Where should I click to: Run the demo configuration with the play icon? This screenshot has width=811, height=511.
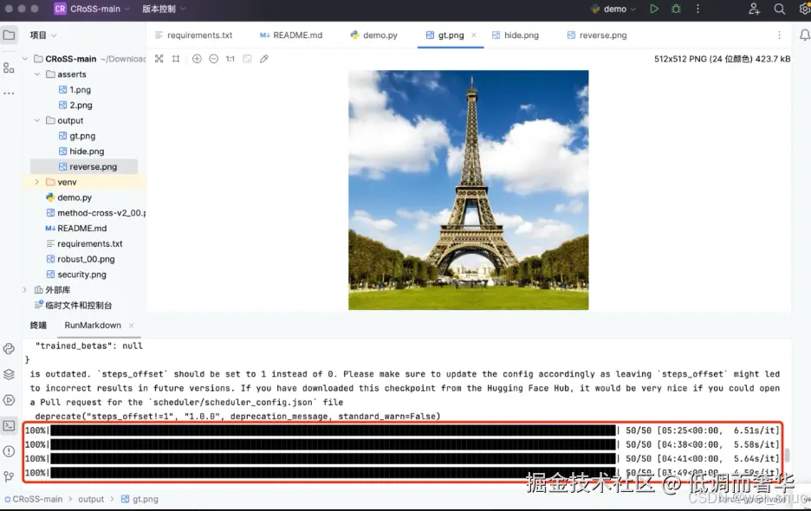[x=654, y=9]
